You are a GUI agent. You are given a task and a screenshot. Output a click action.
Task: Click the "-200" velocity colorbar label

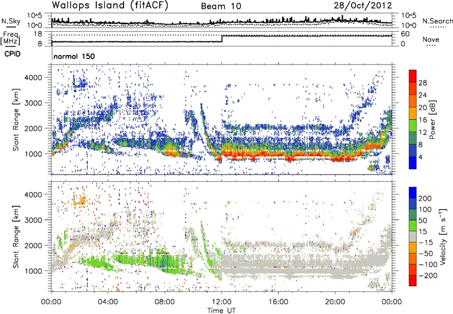tap(428, 275)
